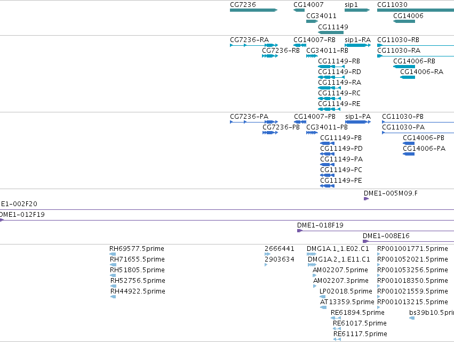The image size is (454, 342).
Task: Click the RP001053256.5prime EST label
Action: pos(412,270)
